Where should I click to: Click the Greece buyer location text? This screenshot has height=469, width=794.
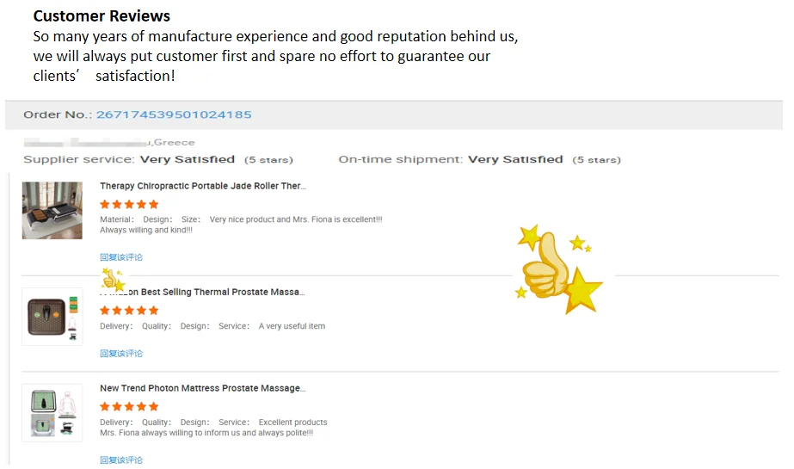[174, 142]
